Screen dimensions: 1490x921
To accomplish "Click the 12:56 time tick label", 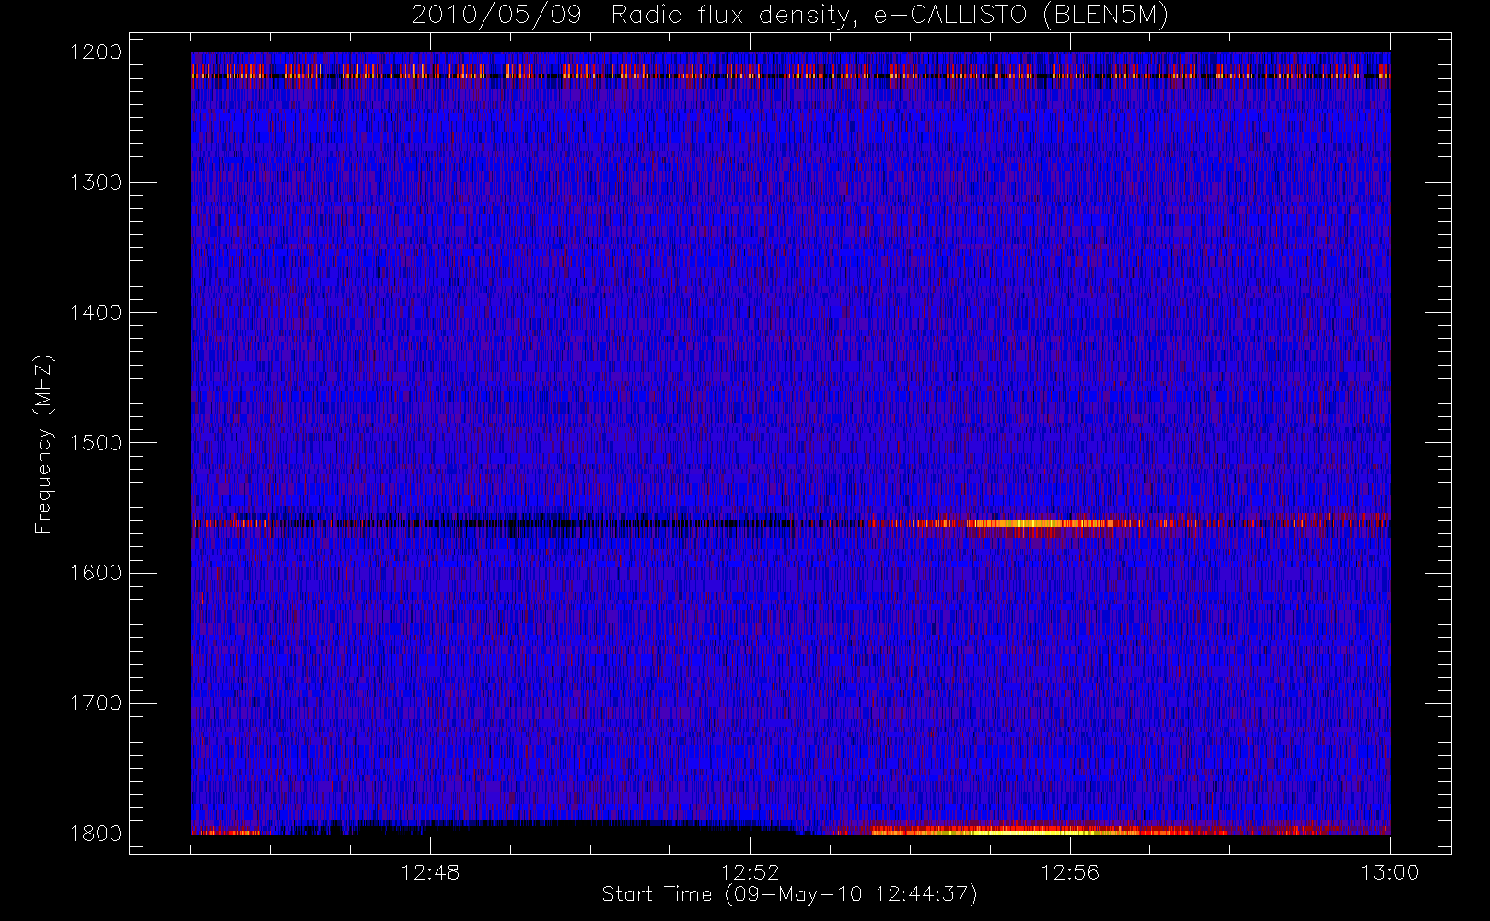I will coord(1070,872).
